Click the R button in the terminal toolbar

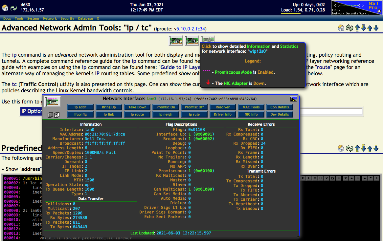[357, 178]
